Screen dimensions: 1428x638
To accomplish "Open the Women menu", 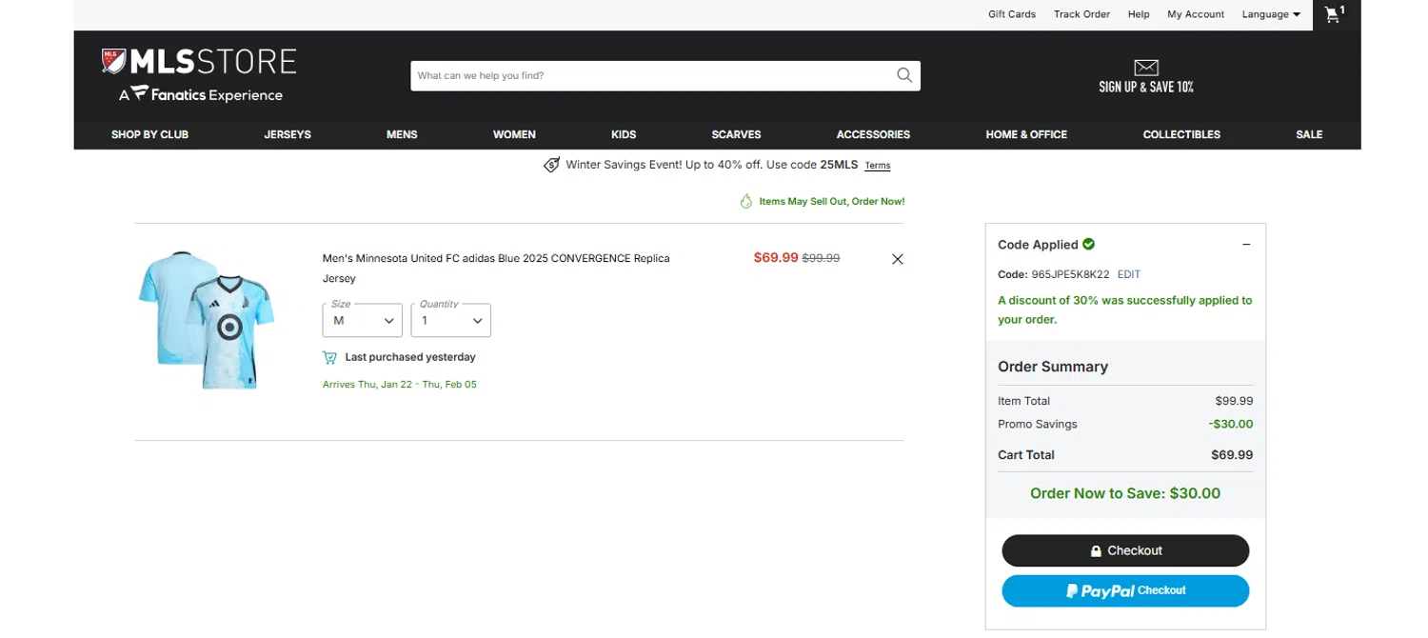I will (514, 134).
